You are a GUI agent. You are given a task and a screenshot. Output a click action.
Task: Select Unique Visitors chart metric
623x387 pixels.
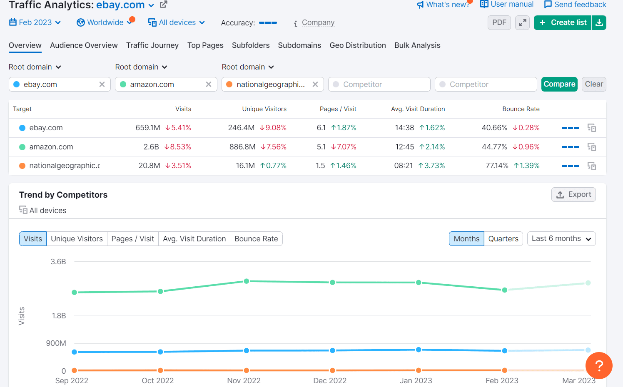pos(77,239)
